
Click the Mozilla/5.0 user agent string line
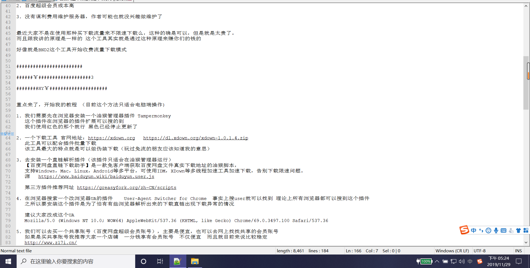tap(176, 221)
